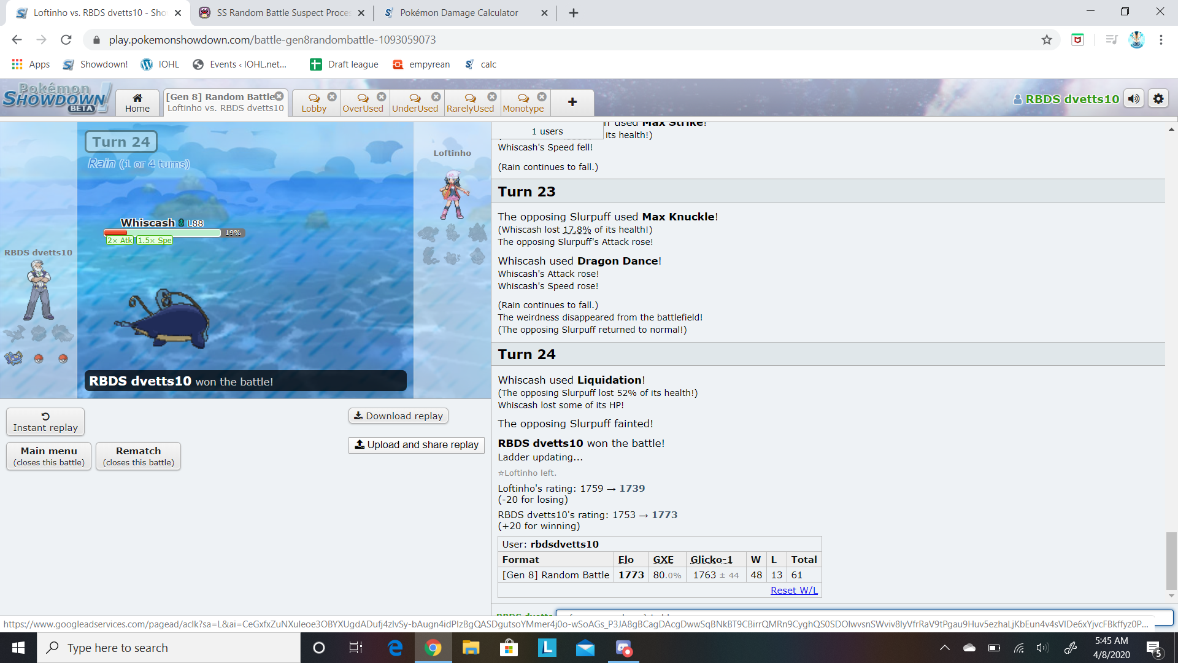Close the UnderUsed tab
The height and width of the screenshot is (663, 1178).
[x=436, y=96]
